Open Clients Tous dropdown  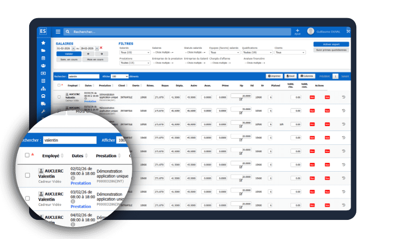point(290,53)
